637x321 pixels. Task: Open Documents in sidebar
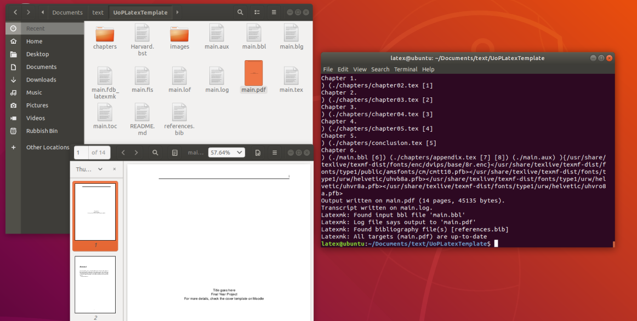45,67
